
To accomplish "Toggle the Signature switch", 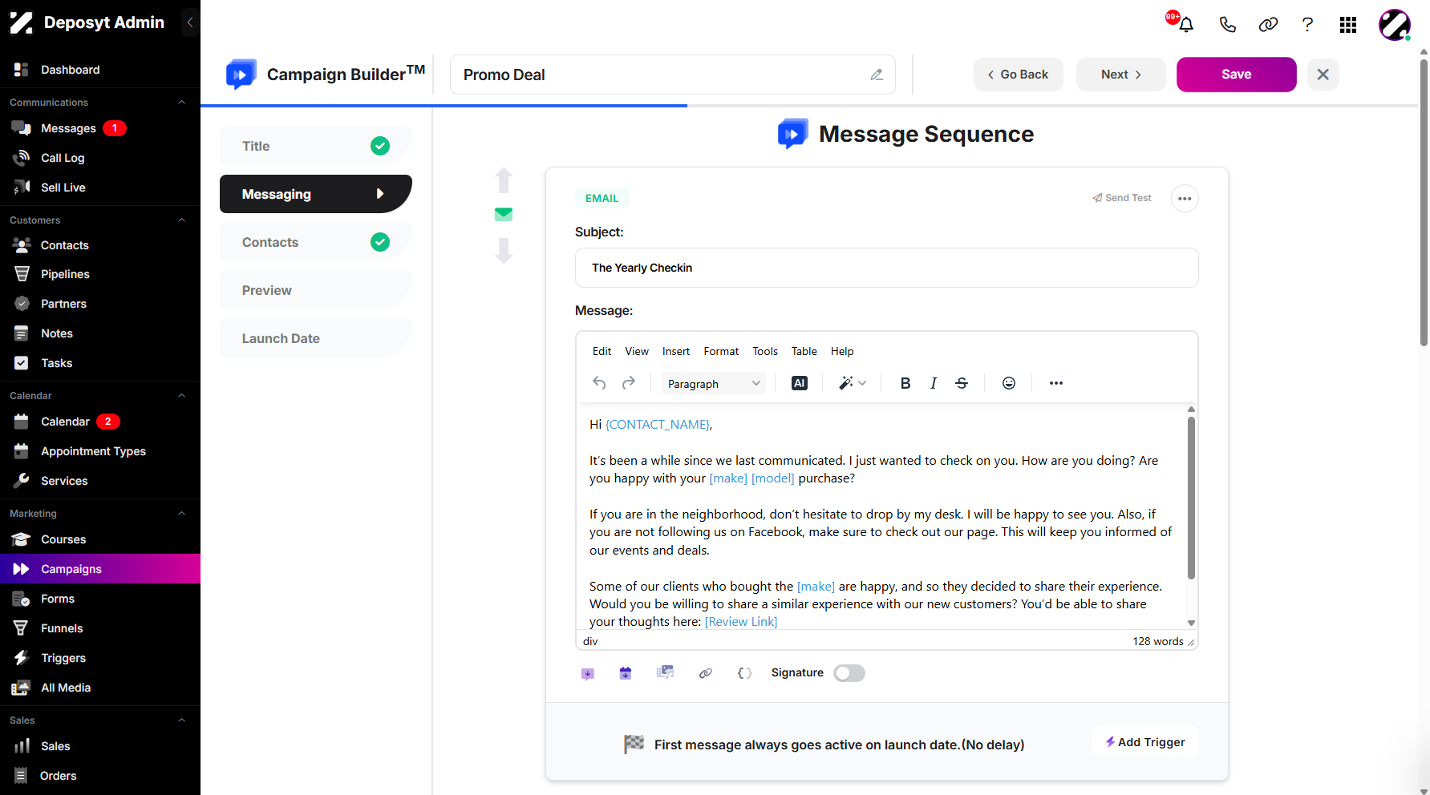I will point(849,673).
